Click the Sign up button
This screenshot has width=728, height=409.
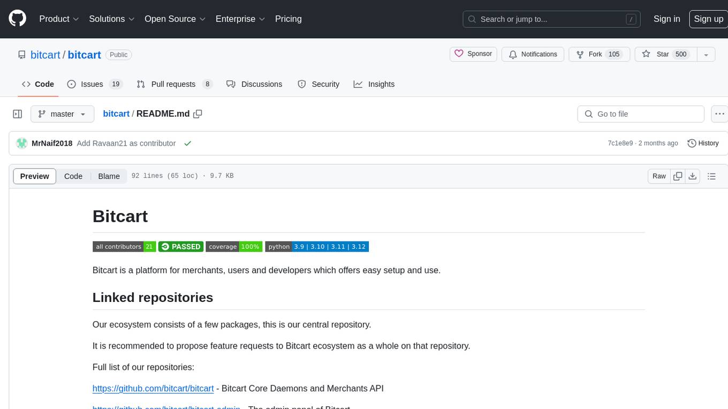[708, 19]
